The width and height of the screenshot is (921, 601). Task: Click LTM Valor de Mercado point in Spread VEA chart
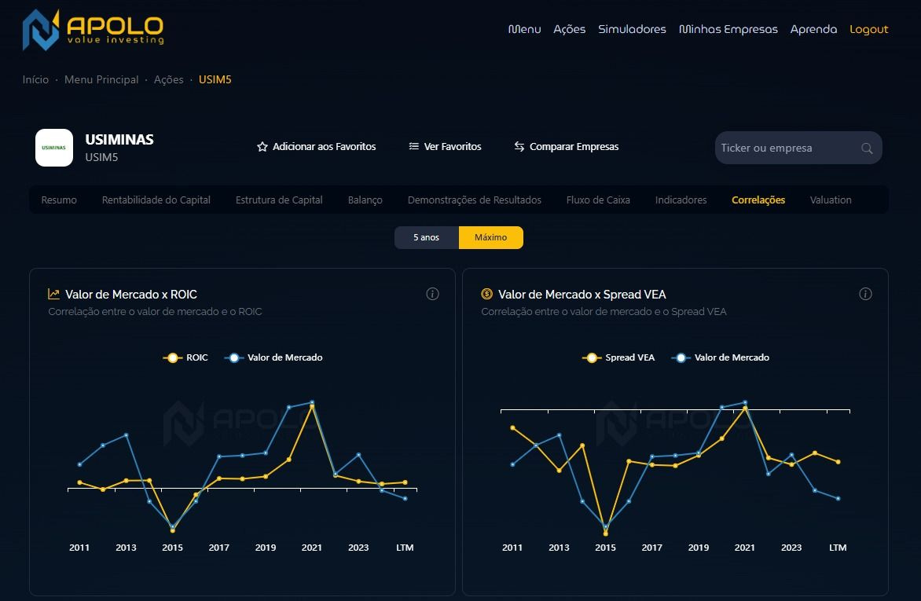pos(838,498)
